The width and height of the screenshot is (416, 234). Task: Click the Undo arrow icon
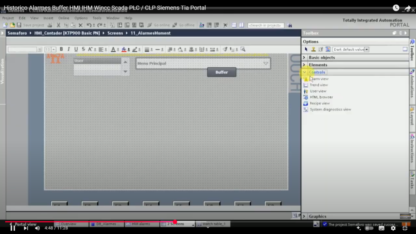89,25
